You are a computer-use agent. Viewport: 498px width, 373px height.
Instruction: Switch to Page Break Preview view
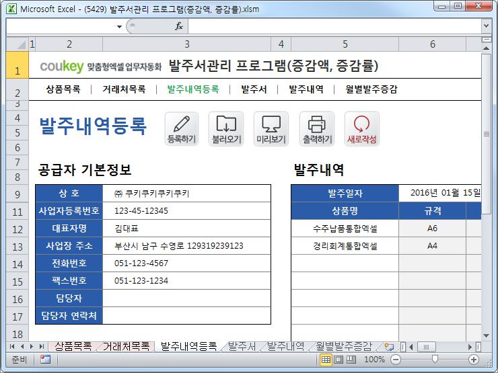[351, 360]
